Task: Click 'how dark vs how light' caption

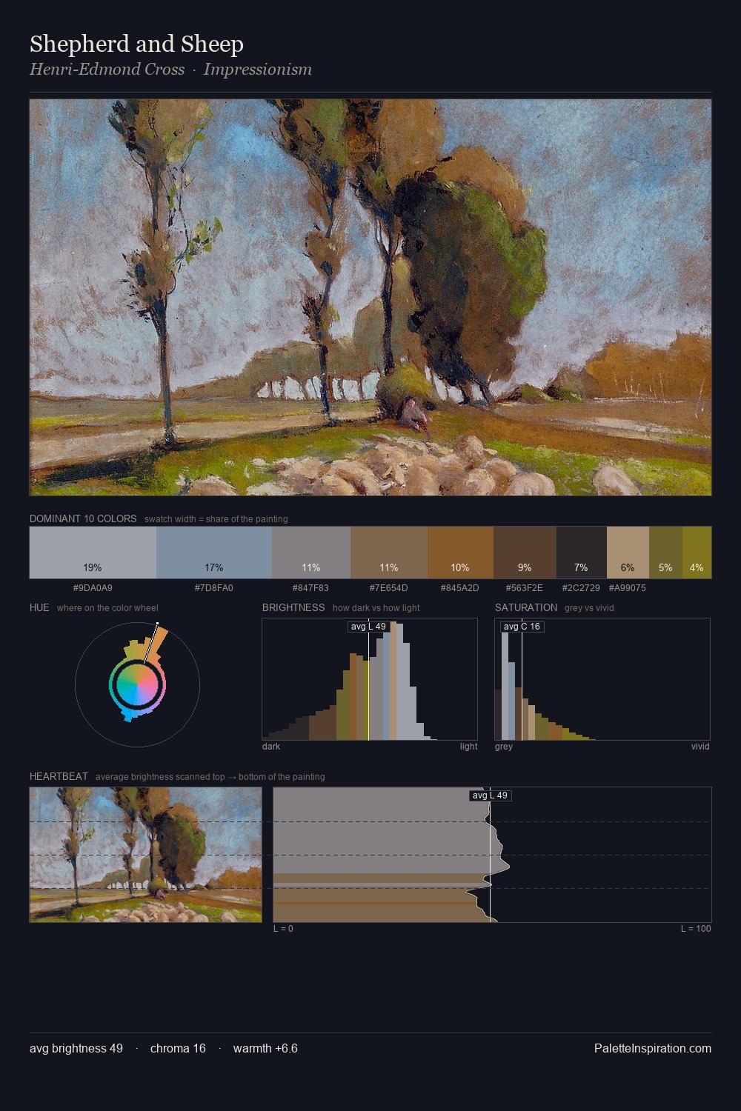Action: pos(376,608)
